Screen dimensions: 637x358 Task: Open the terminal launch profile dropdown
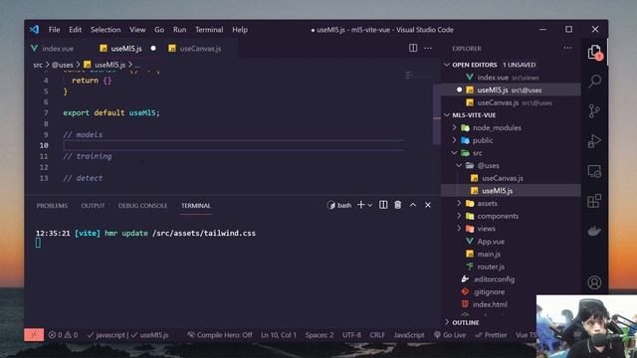click(x=369, y=206)
